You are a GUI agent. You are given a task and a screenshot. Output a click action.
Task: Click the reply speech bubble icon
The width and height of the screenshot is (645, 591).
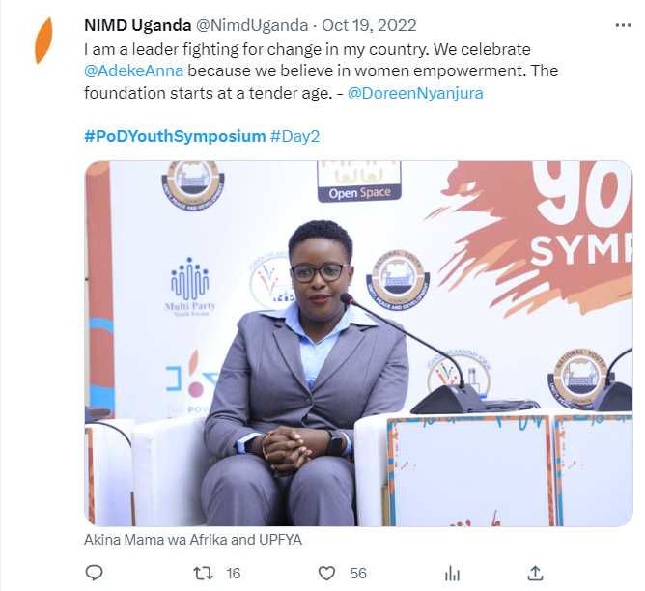coord(94,573)
